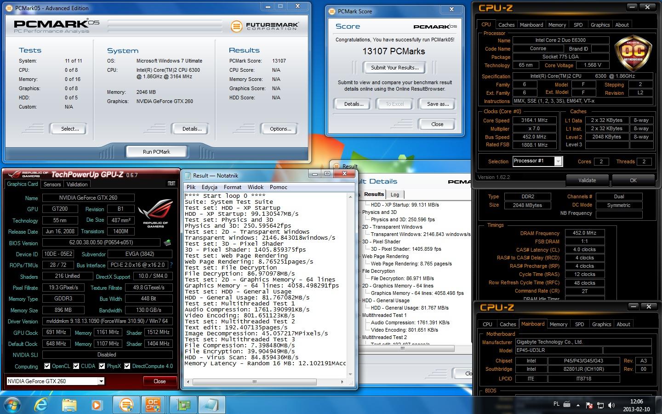Click the GPU-Z Name field NVIDIA GeForce GTX 260
This screenshot has width=662, height=414.
pyautogui.click(x=88, y=198)
